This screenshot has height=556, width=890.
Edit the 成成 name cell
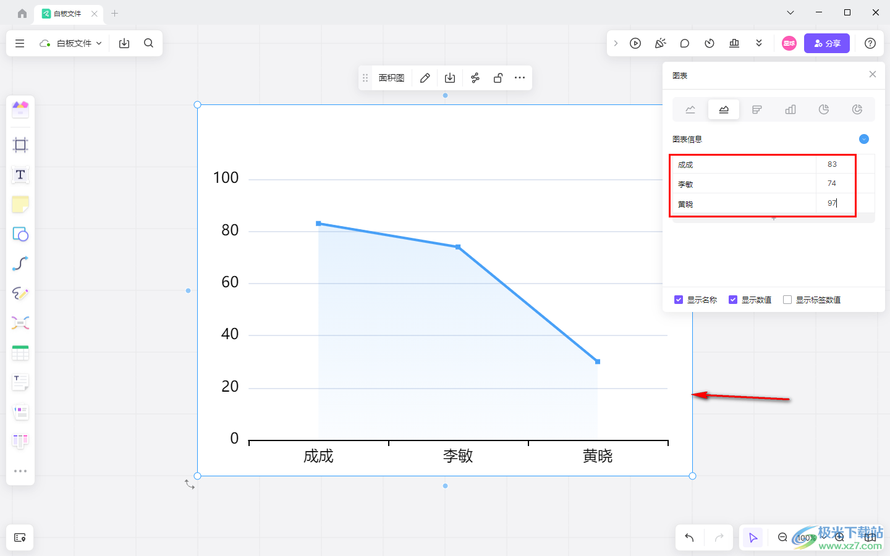click(x=744, y=164)
